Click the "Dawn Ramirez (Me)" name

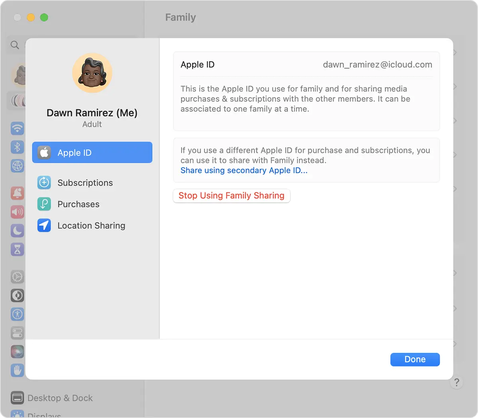(92, 113)
